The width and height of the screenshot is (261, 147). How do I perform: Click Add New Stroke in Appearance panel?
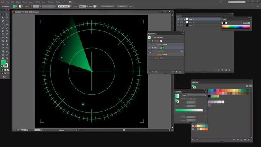point(149,72)
